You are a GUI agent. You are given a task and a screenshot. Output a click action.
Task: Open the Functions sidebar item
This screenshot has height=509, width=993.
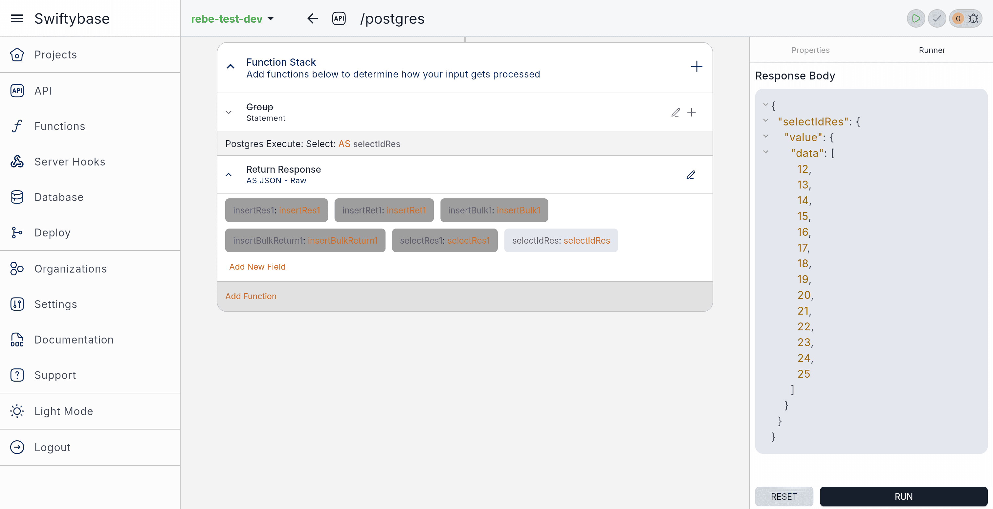[90, 126]
